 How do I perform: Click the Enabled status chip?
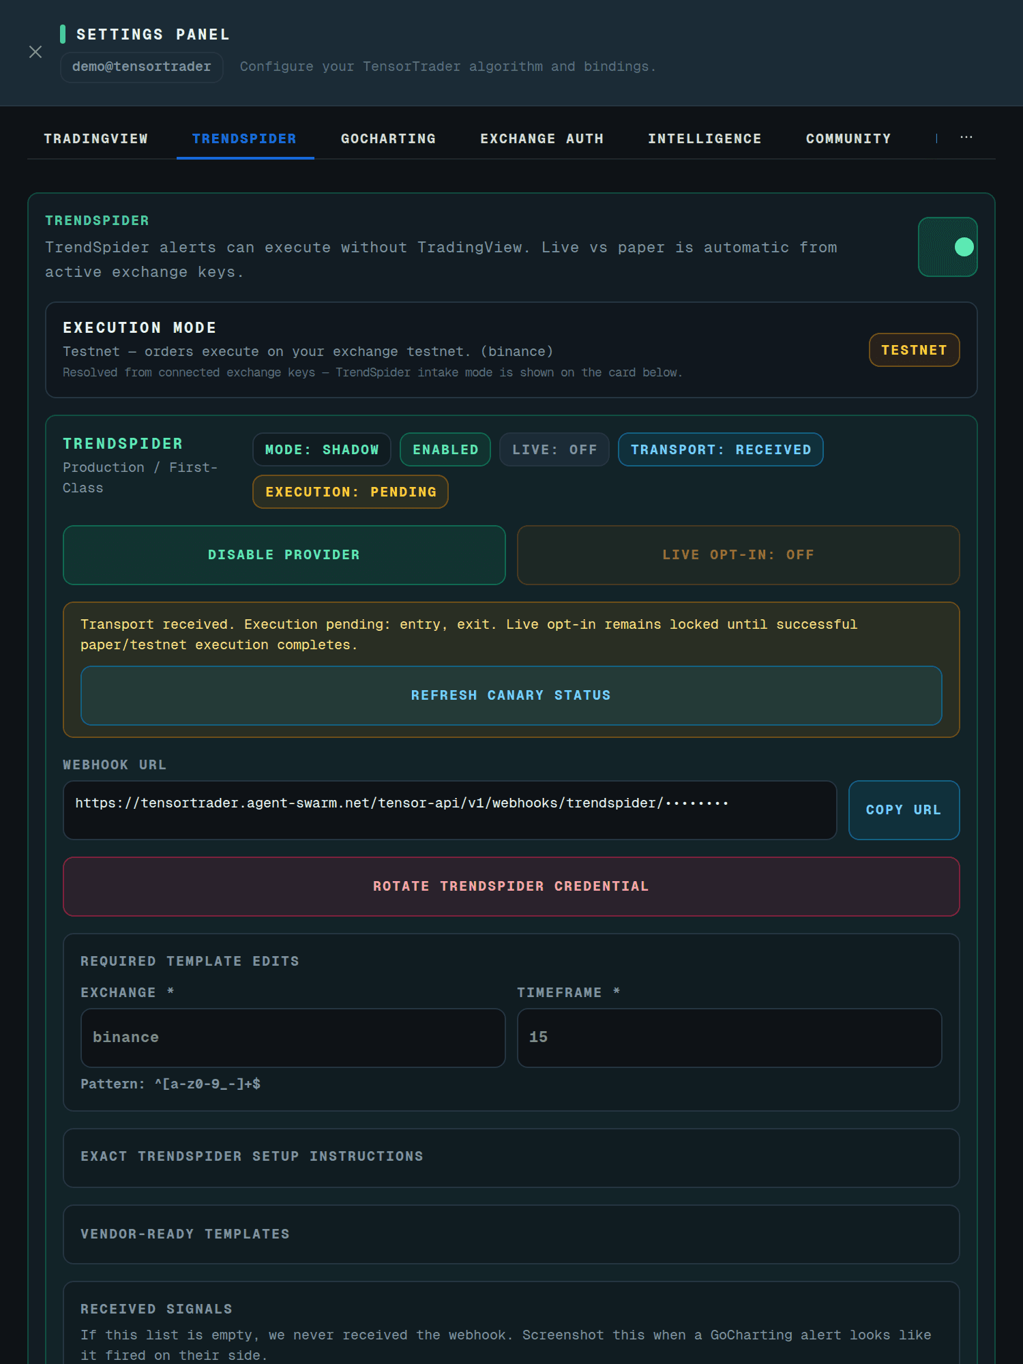(445, 449)
